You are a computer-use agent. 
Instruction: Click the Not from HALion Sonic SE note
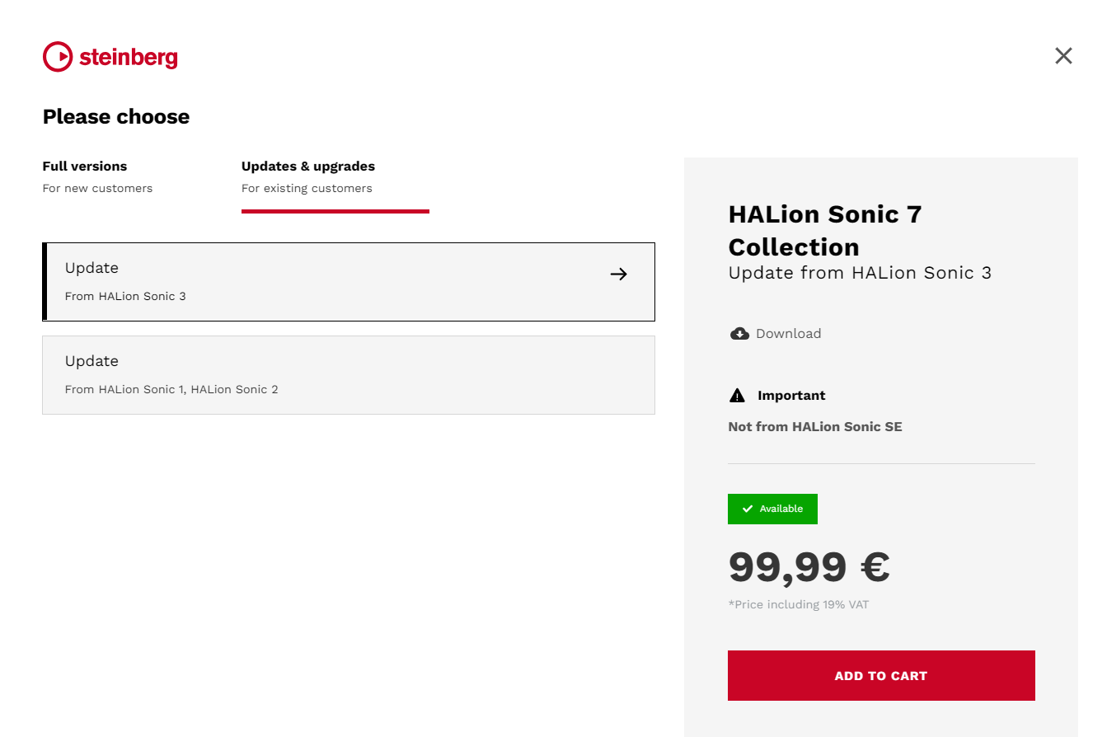click(x=815, y=427)
